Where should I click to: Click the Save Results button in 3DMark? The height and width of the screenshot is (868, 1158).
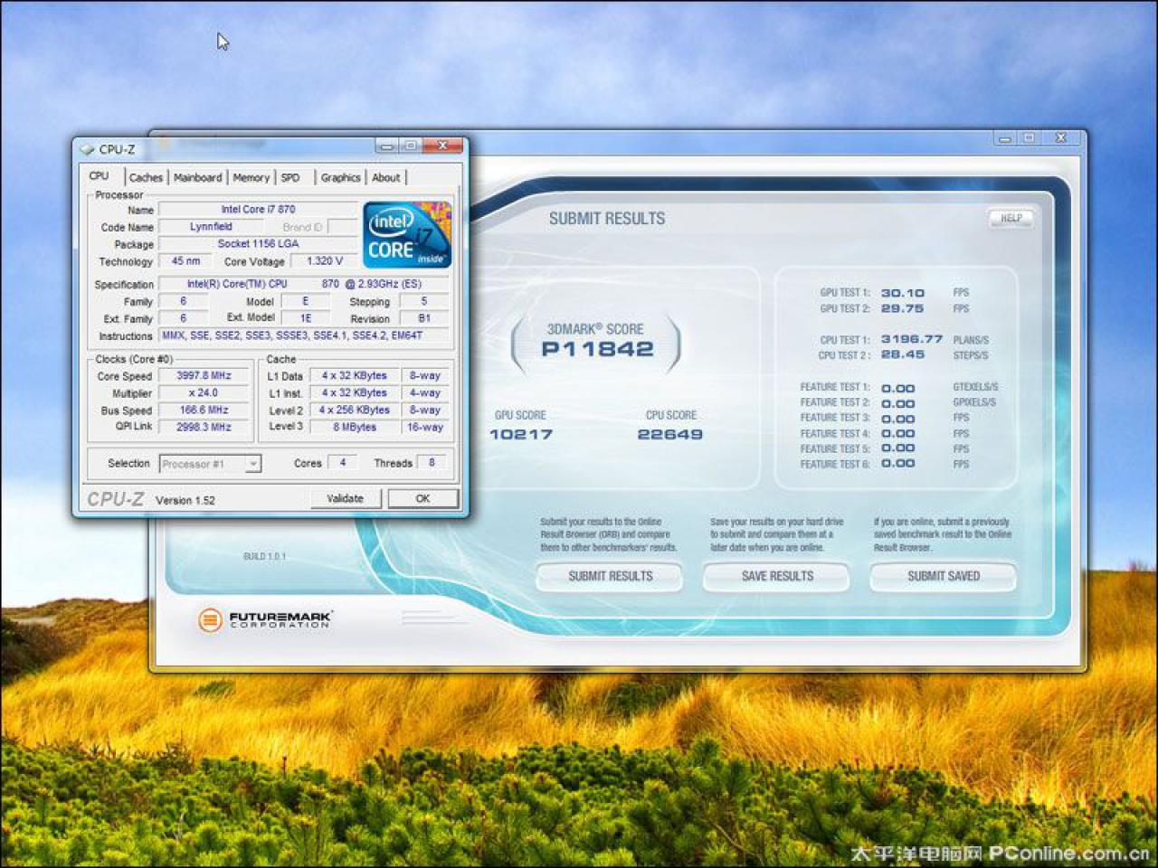(777, 576)
